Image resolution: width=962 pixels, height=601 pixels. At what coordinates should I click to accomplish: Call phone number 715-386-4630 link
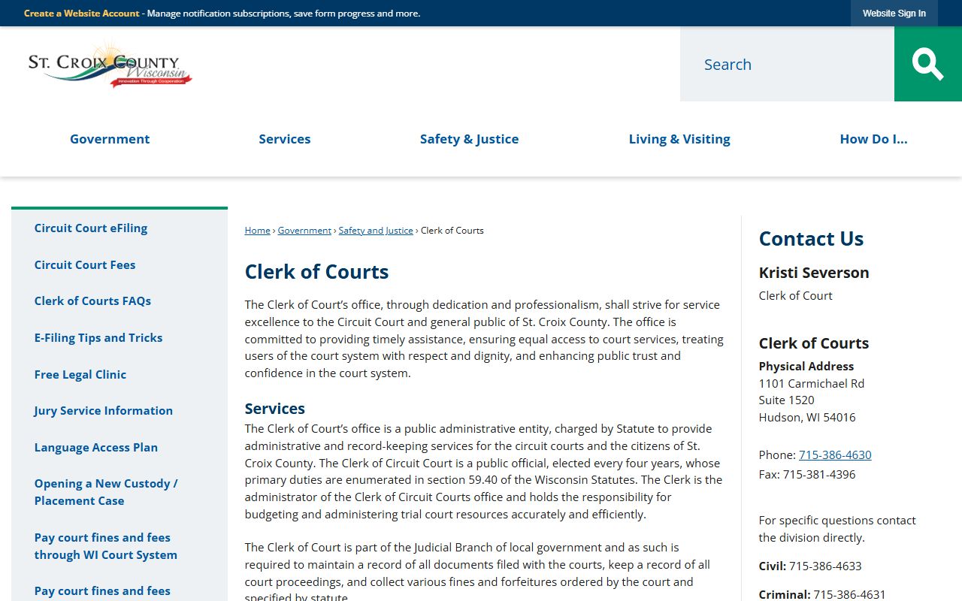click(835, 455)
